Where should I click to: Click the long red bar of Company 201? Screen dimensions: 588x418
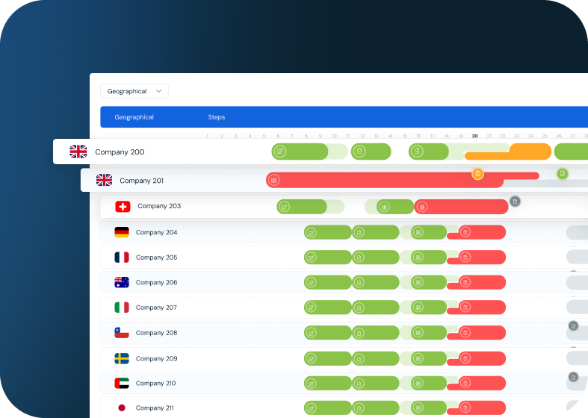384,180
